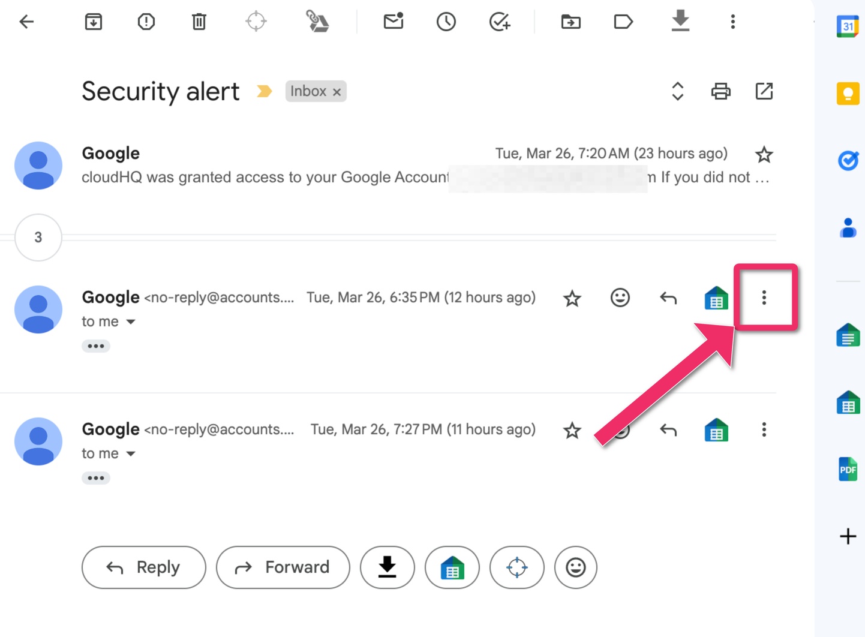
Task: Click Google sender avatar on 7:27 PM message
Action: [x=38, y=441]
